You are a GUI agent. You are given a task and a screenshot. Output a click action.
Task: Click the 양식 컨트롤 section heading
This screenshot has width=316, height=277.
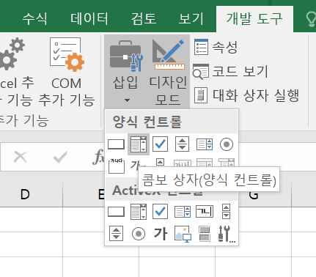147,122
